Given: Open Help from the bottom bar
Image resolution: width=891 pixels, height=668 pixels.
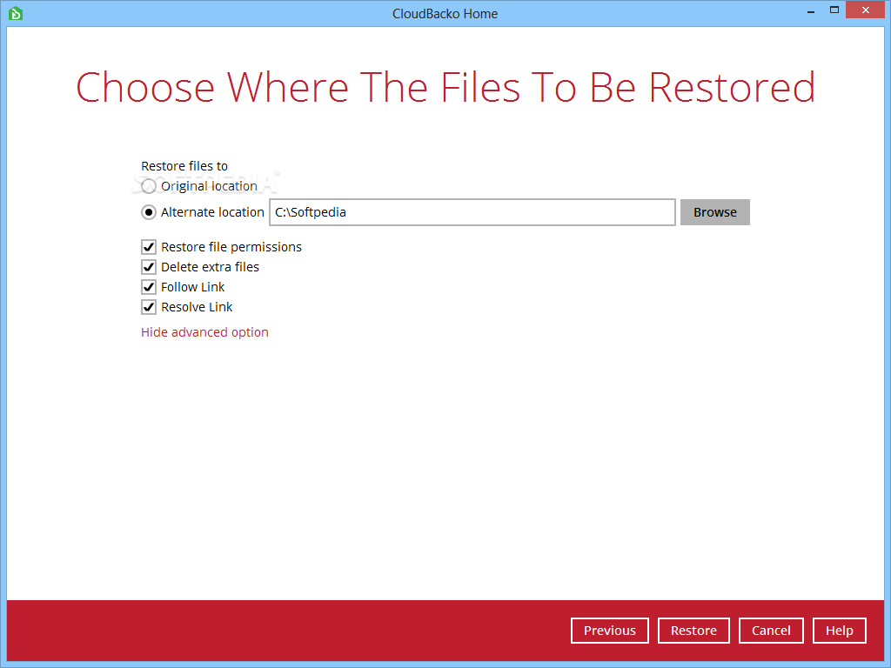Looking at the screenshot, I should tap(840, 631).
